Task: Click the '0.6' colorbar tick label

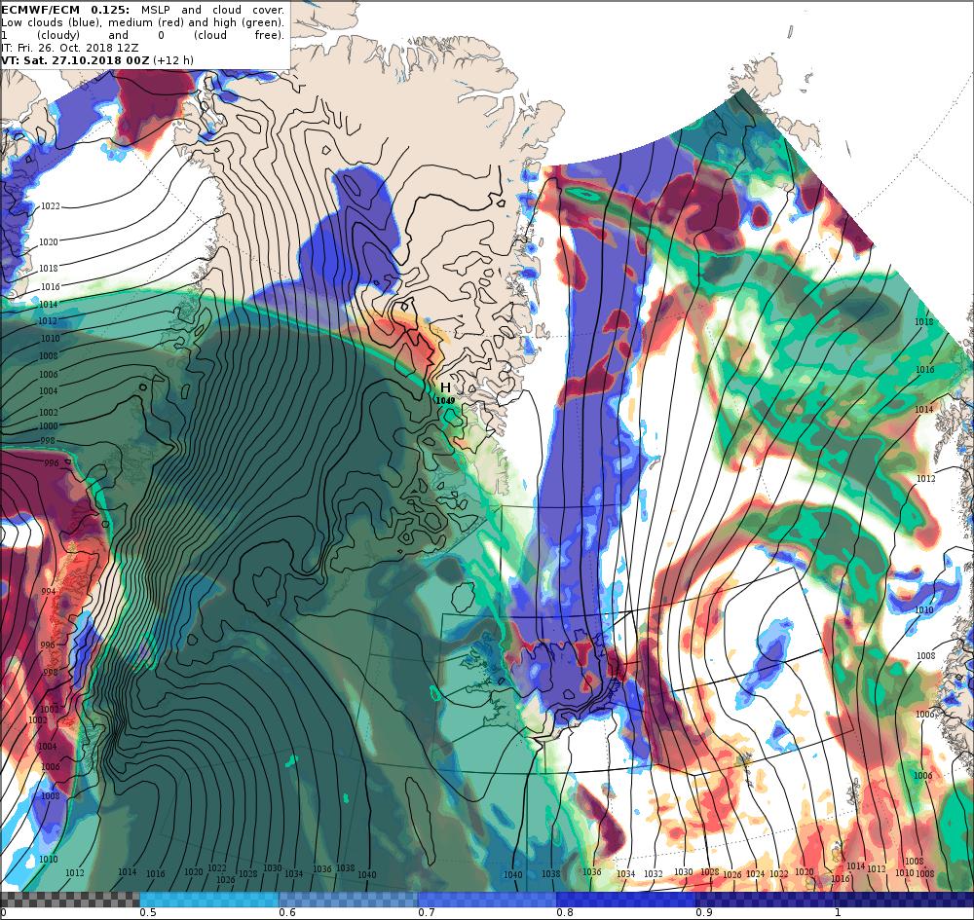Action: 287,912
